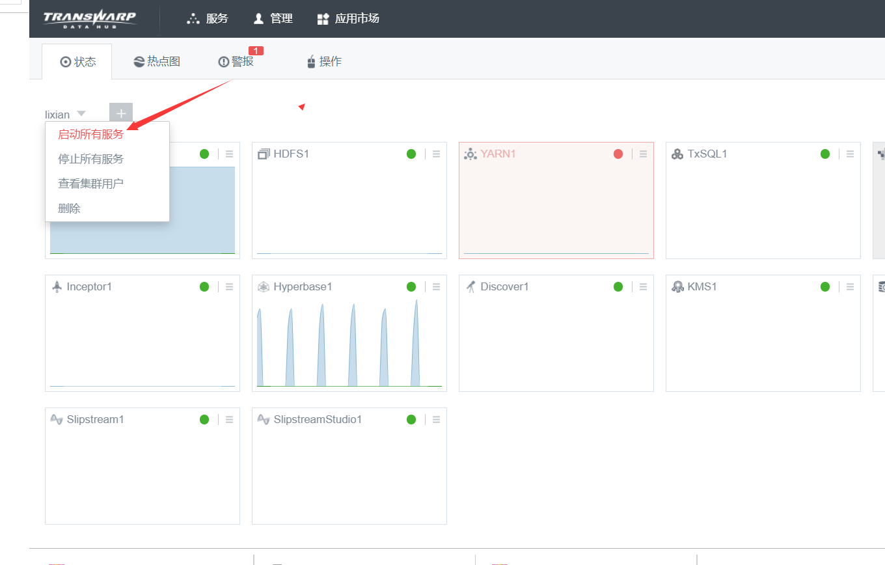The height and width of the screenshot is (565, 885).
Task: Select 启动所有服务 from the menu
Action: click(90, 135)
